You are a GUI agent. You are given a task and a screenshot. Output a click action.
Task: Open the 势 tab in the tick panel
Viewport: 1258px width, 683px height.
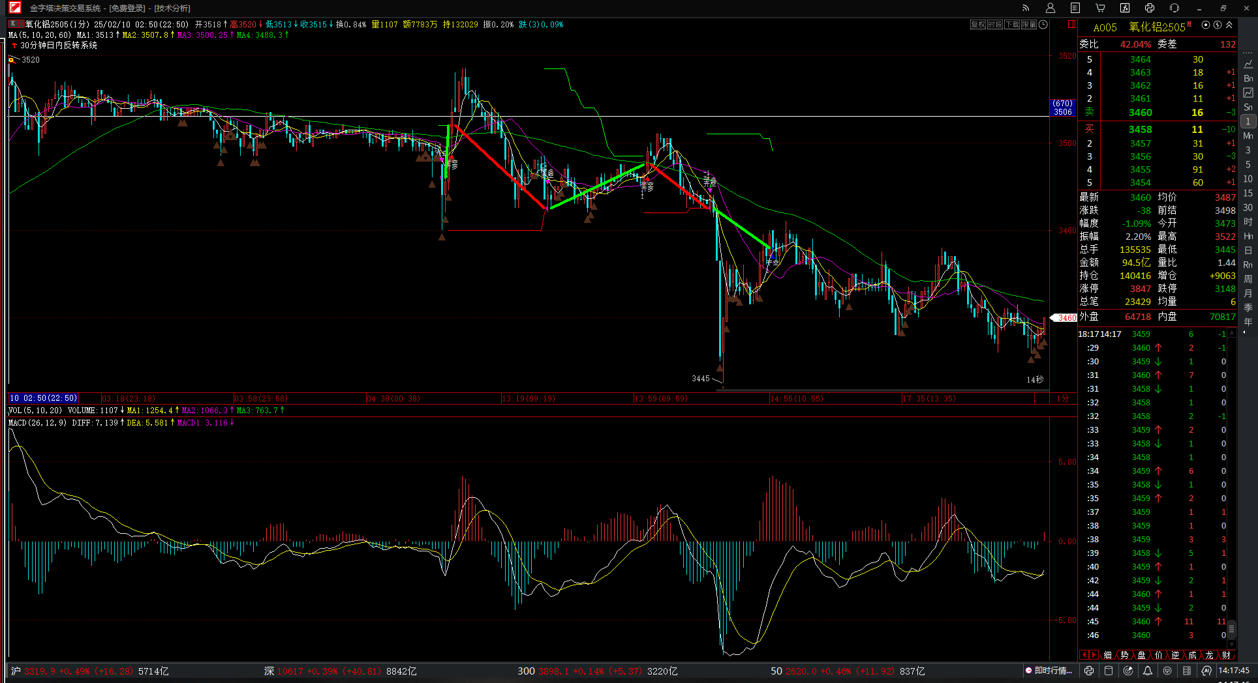pyautogui.click(x=1124, y=655)
